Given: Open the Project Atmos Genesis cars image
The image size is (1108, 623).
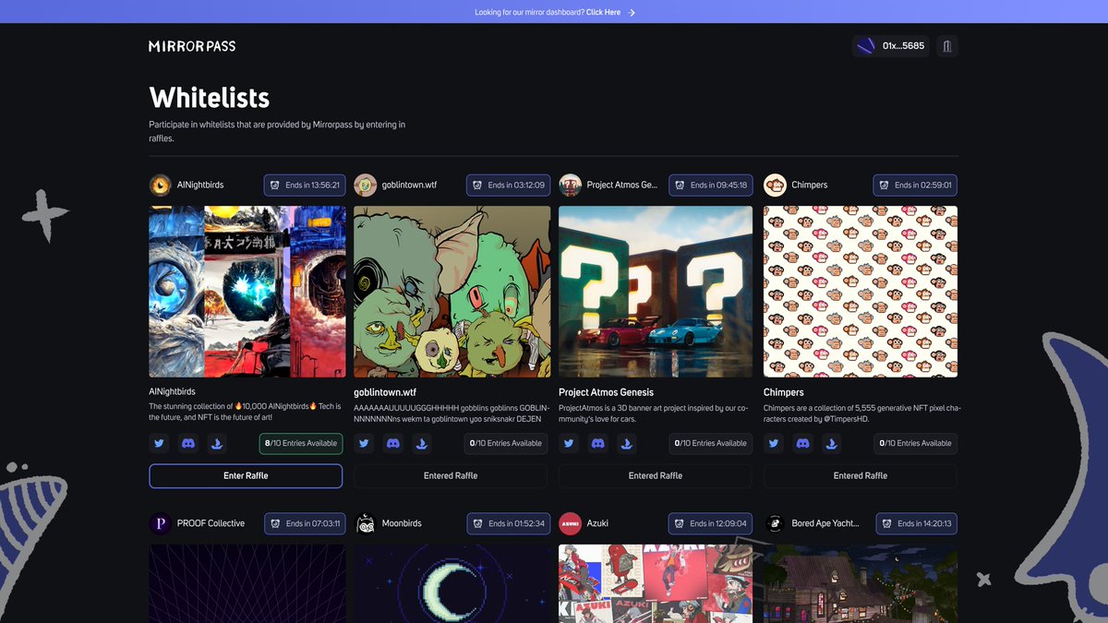Looking at the screenshot, I should [x=656, y=292].
